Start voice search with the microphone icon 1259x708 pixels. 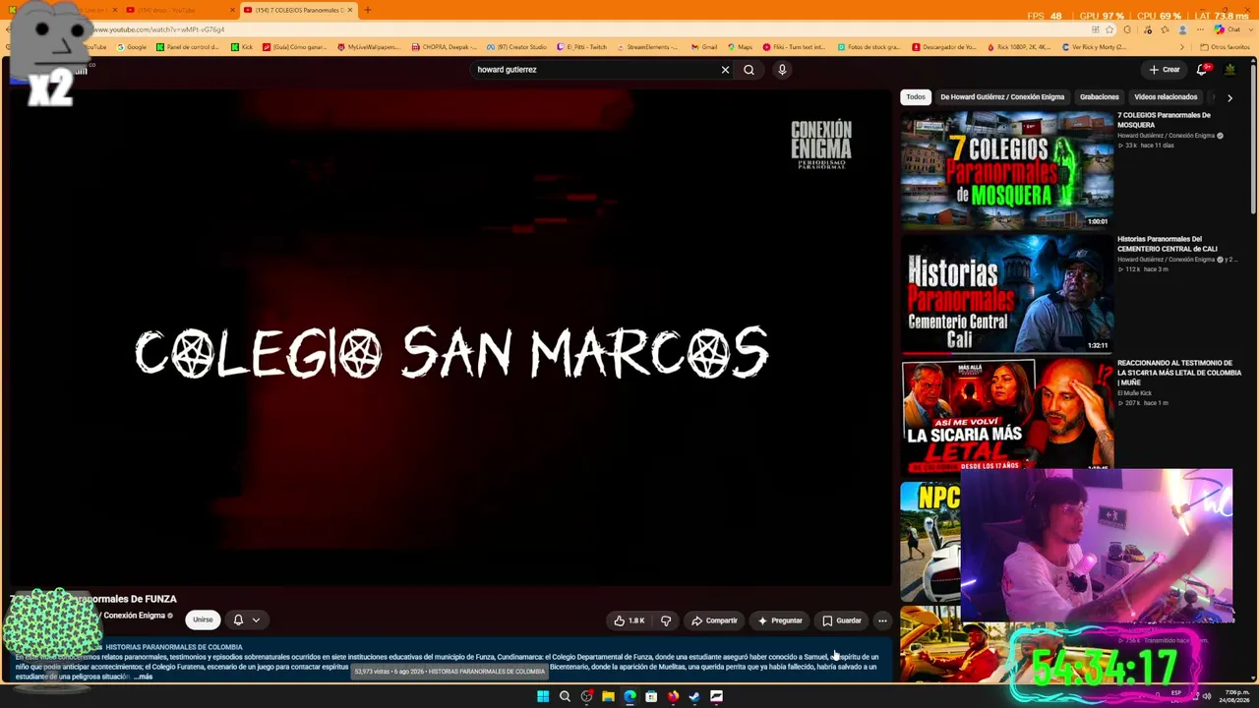(782, 70)
